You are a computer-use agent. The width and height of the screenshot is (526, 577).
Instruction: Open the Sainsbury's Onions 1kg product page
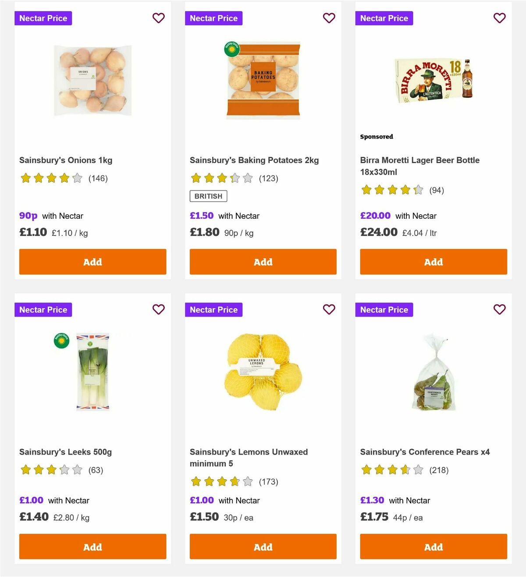(x=66, y=160)
